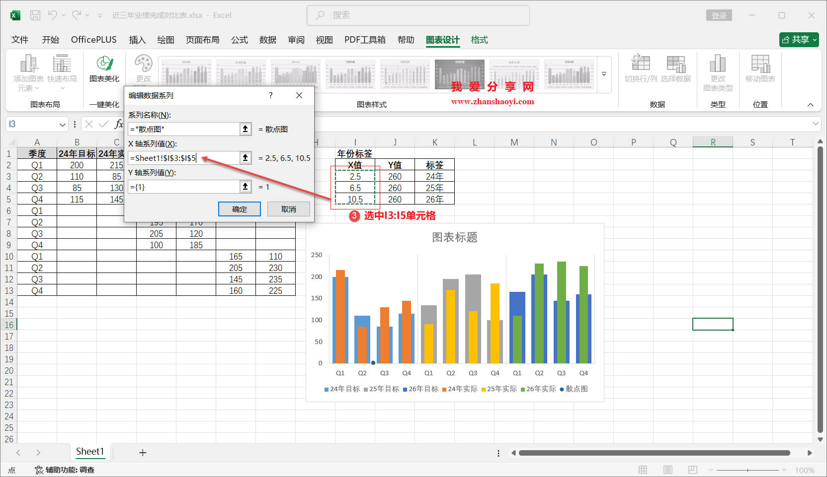The width and height of the screenshot is (827, 477).
Task: Click the Save icon in title bar
Action: coord(35,15)
